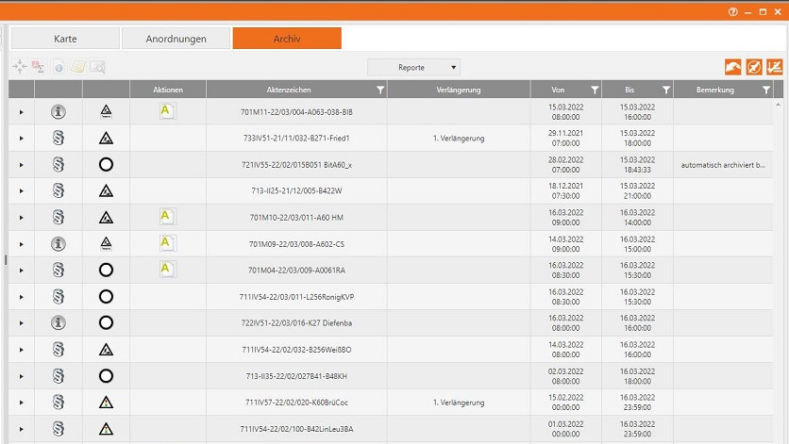Screen dimensions: 789x444
Task: Click the paragraph symbol icon in the 733IV51-21/11/032-B271-Fried1 row
Action: click(x=59, y=139)
